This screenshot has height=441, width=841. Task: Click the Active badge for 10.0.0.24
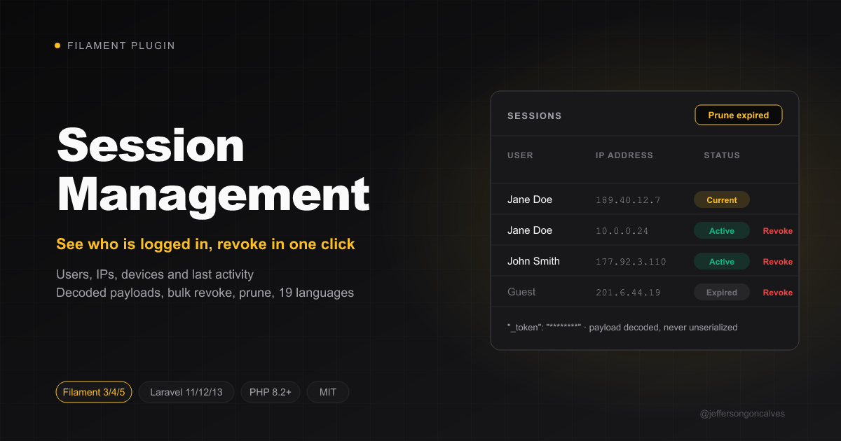[x=722, y=231]
